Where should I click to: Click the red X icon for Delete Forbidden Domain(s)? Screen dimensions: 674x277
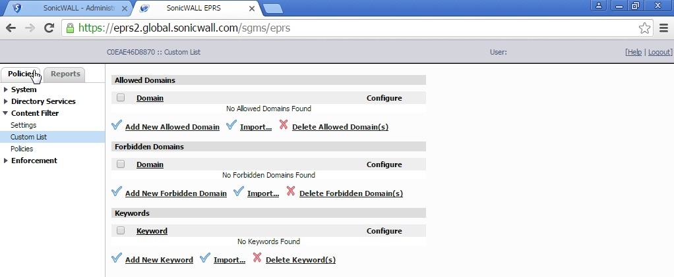click(291, 191)
